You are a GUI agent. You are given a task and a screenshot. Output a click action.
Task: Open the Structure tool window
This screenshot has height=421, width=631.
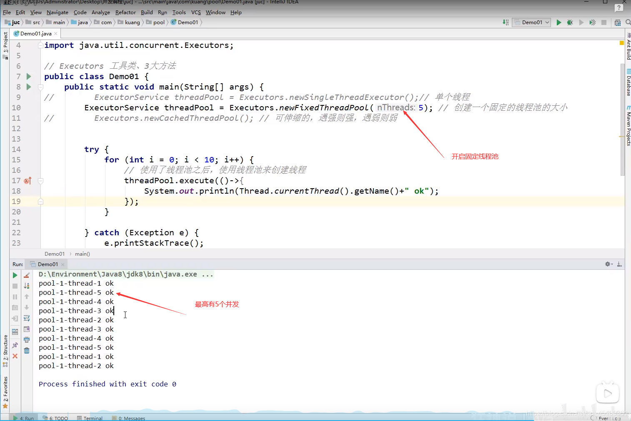5,351
